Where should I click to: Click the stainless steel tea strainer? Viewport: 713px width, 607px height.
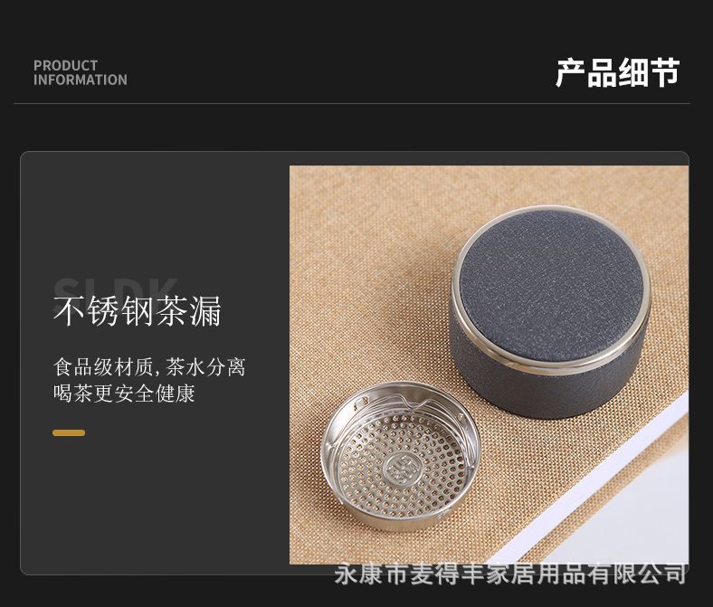[x=401, y=456]
